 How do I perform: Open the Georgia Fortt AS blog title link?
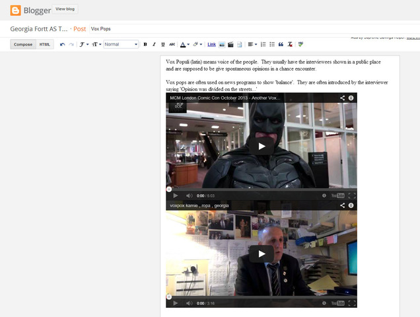coord(39,29)
